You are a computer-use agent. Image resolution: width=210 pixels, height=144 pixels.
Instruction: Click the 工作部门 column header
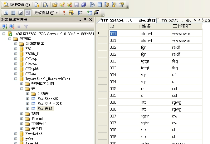pos(187,27)
